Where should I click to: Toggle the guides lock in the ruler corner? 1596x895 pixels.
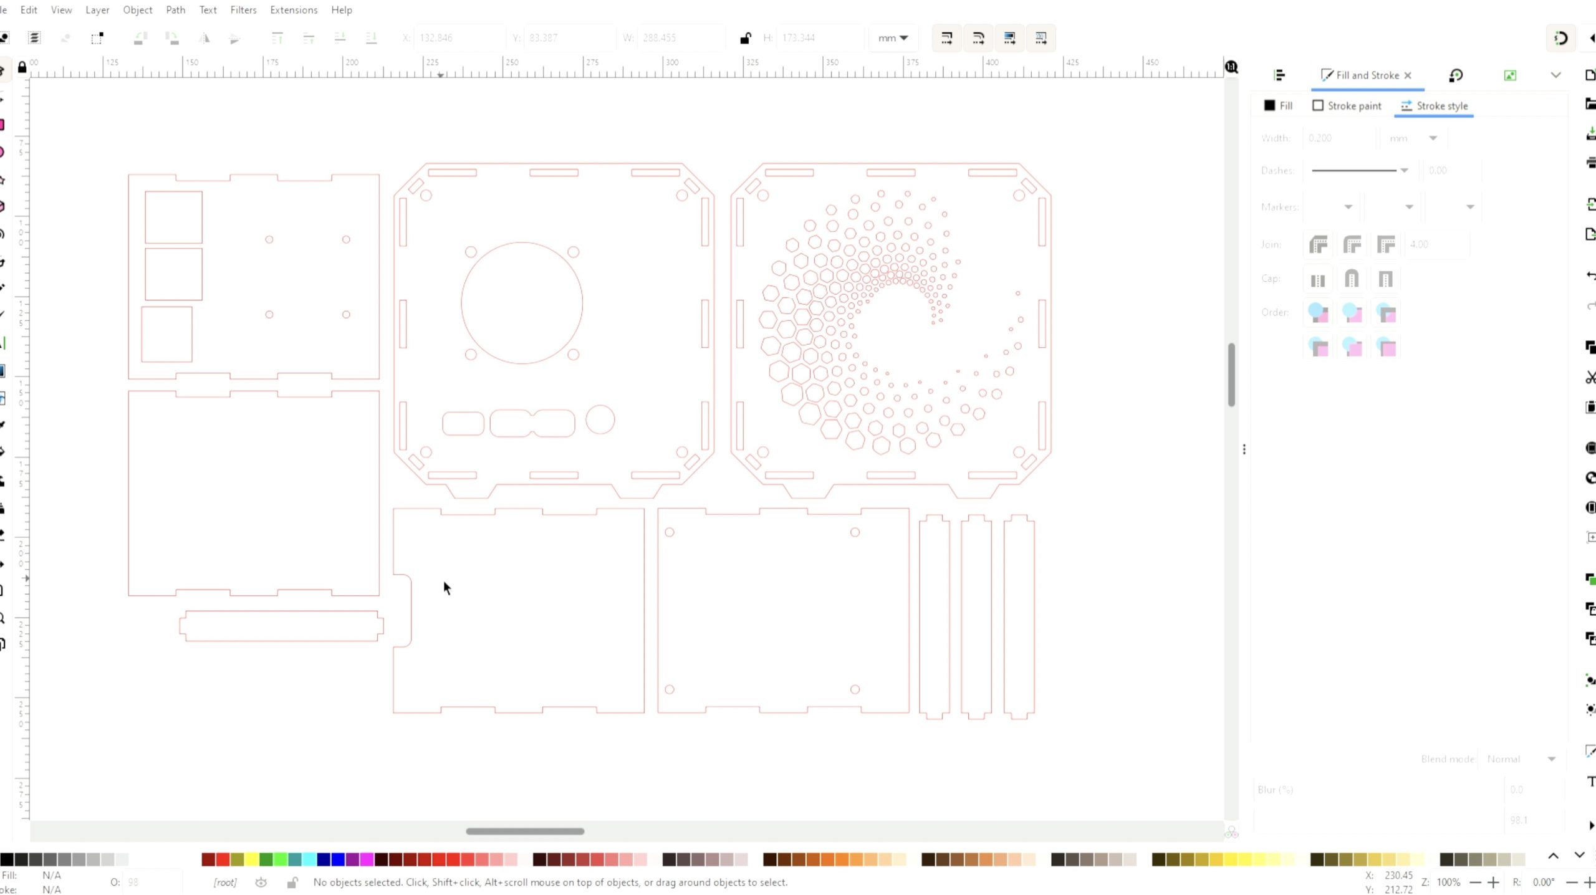tap(22, 67)
